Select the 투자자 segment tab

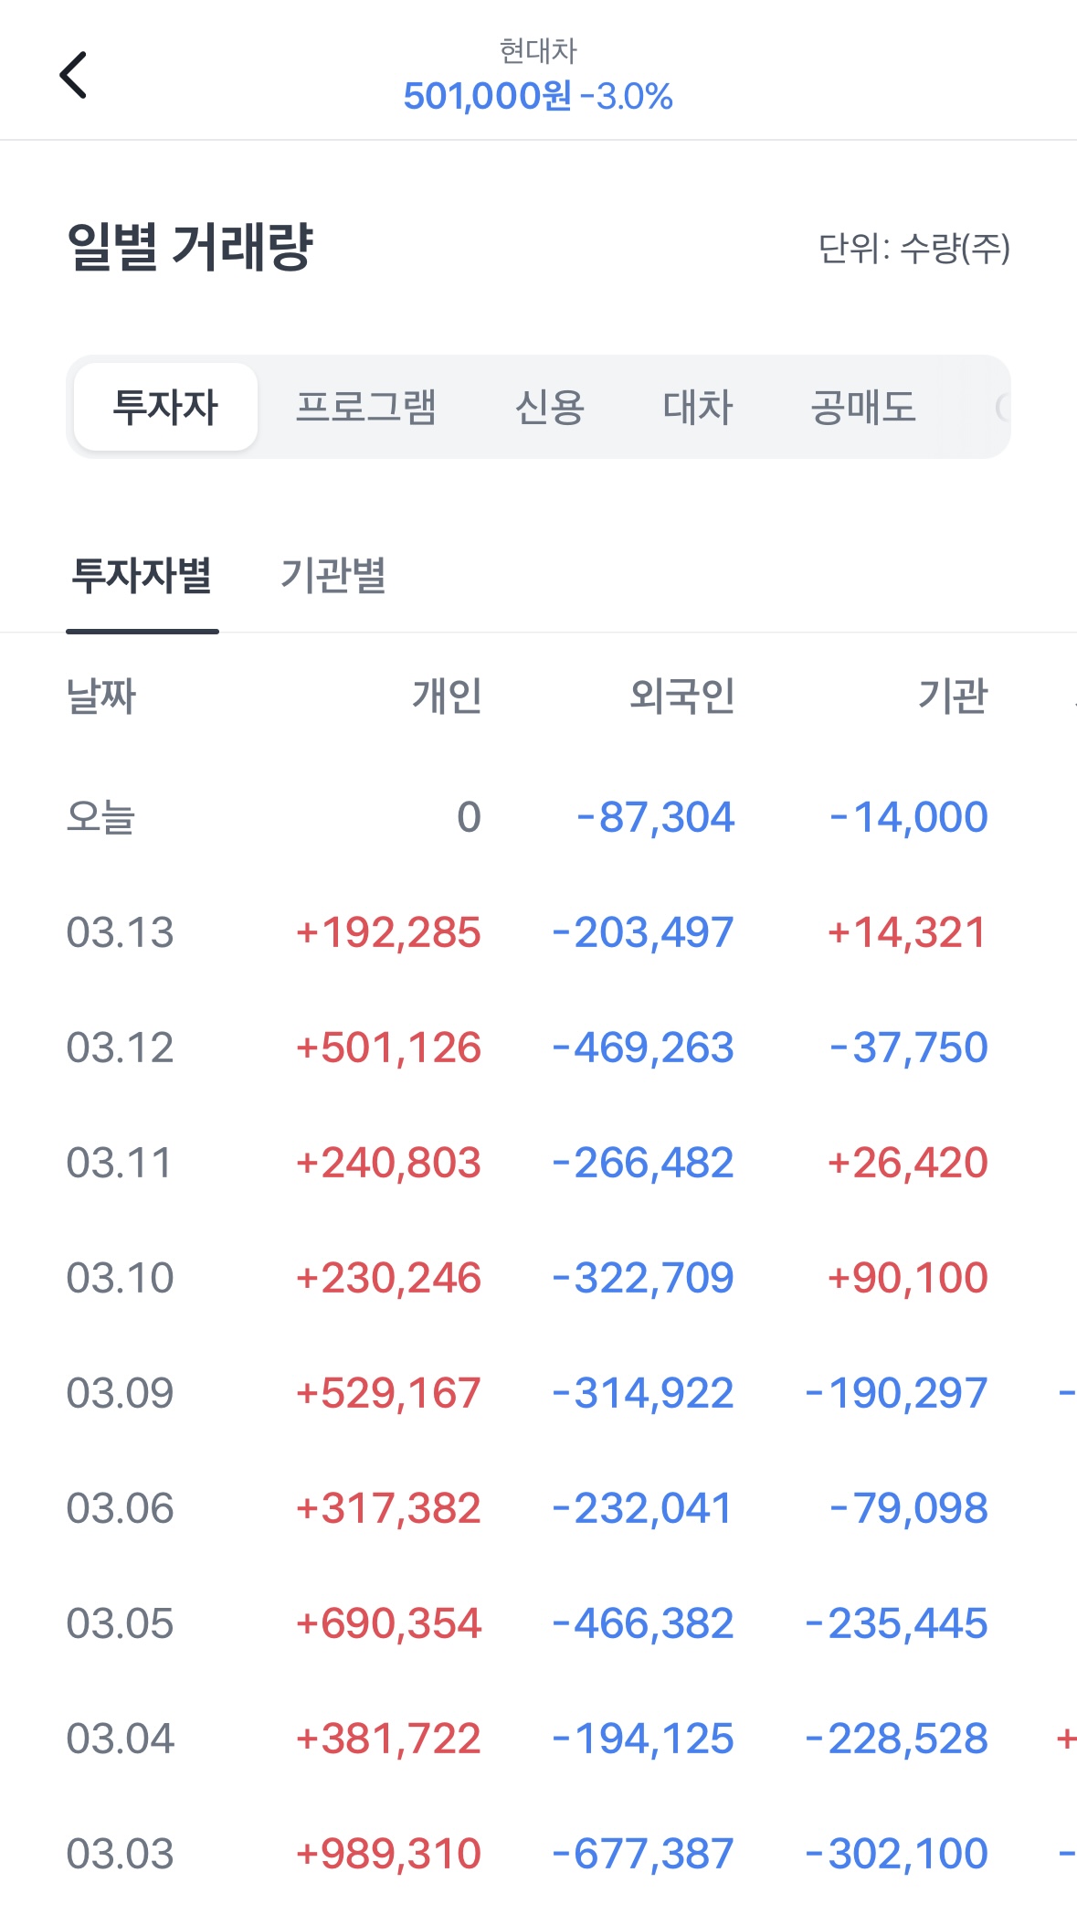coord(165,407)
